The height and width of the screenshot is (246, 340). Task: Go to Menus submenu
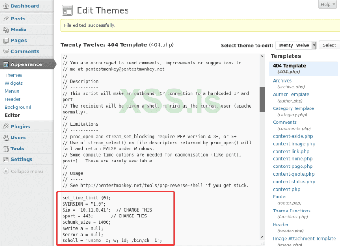[12, 91]
